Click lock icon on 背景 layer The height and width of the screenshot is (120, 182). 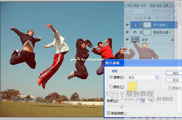172,40
